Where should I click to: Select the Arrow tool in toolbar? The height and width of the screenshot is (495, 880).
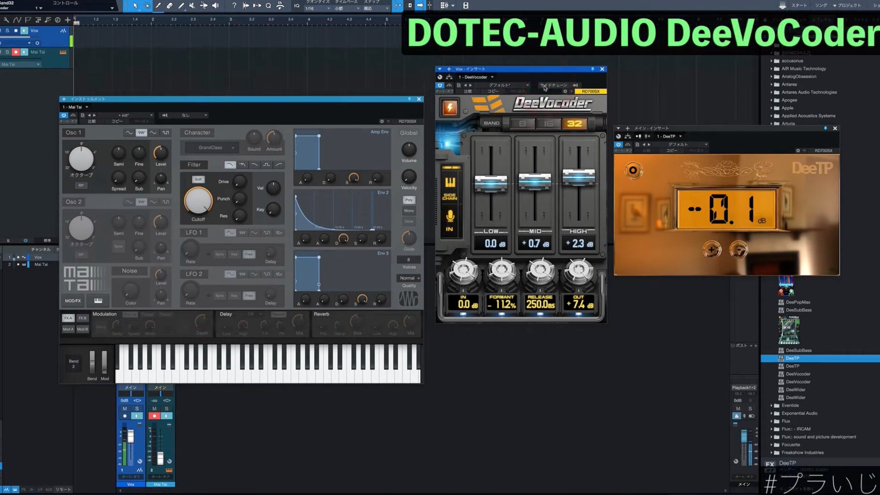[135, 5]
